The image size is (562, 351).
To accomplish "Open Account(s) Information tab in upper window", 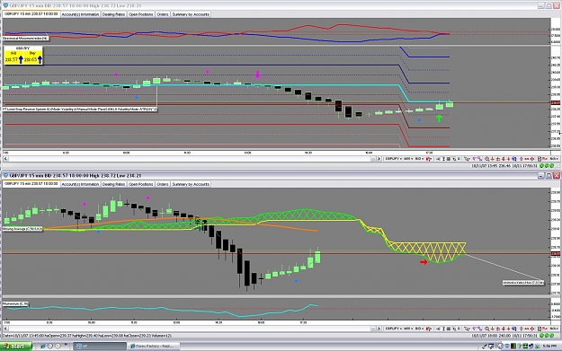I will tap(80, 14).
